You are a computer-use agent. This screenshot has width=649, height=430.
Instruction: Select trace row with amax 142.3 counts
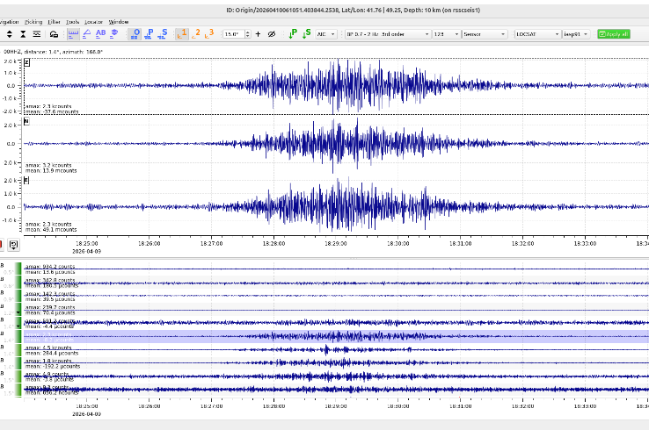point(336,296)
